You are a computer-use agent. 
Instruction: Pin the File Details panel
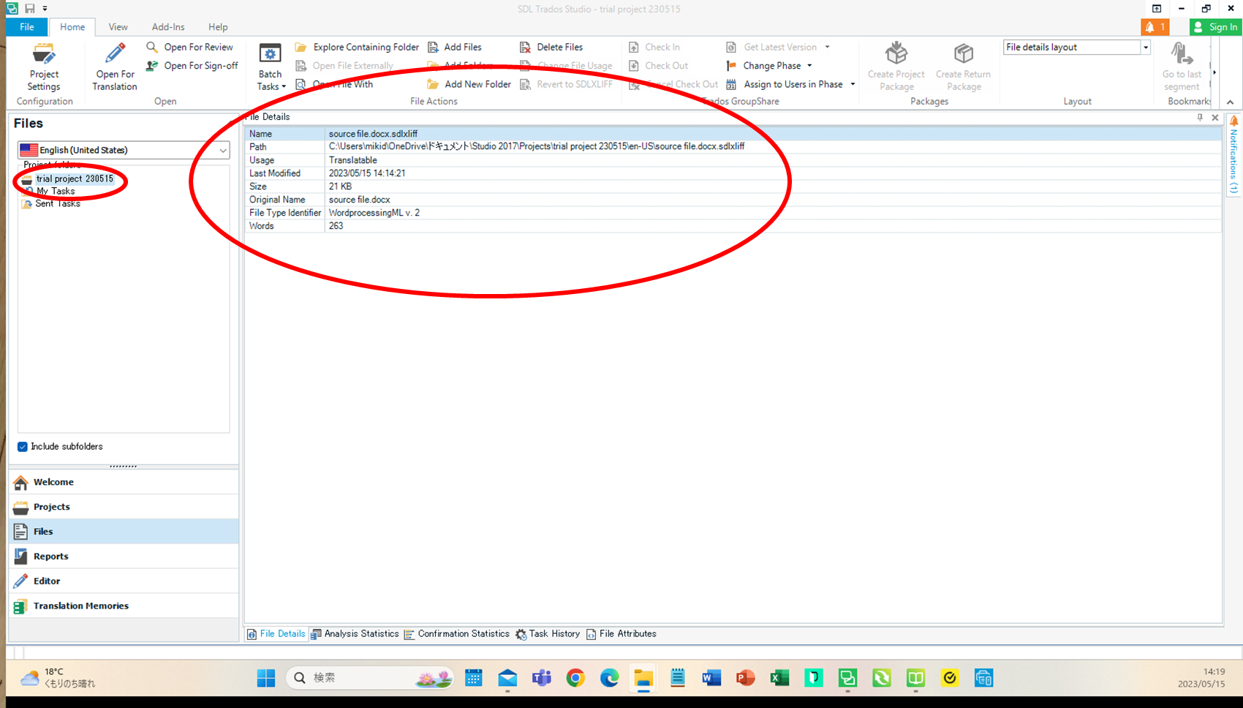[1200, 117]
